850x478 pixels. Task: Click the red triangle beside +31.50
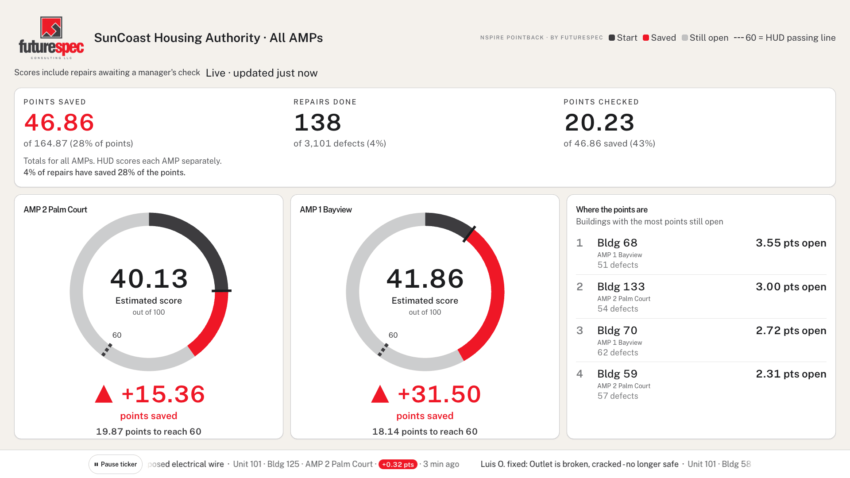(380, 394)
